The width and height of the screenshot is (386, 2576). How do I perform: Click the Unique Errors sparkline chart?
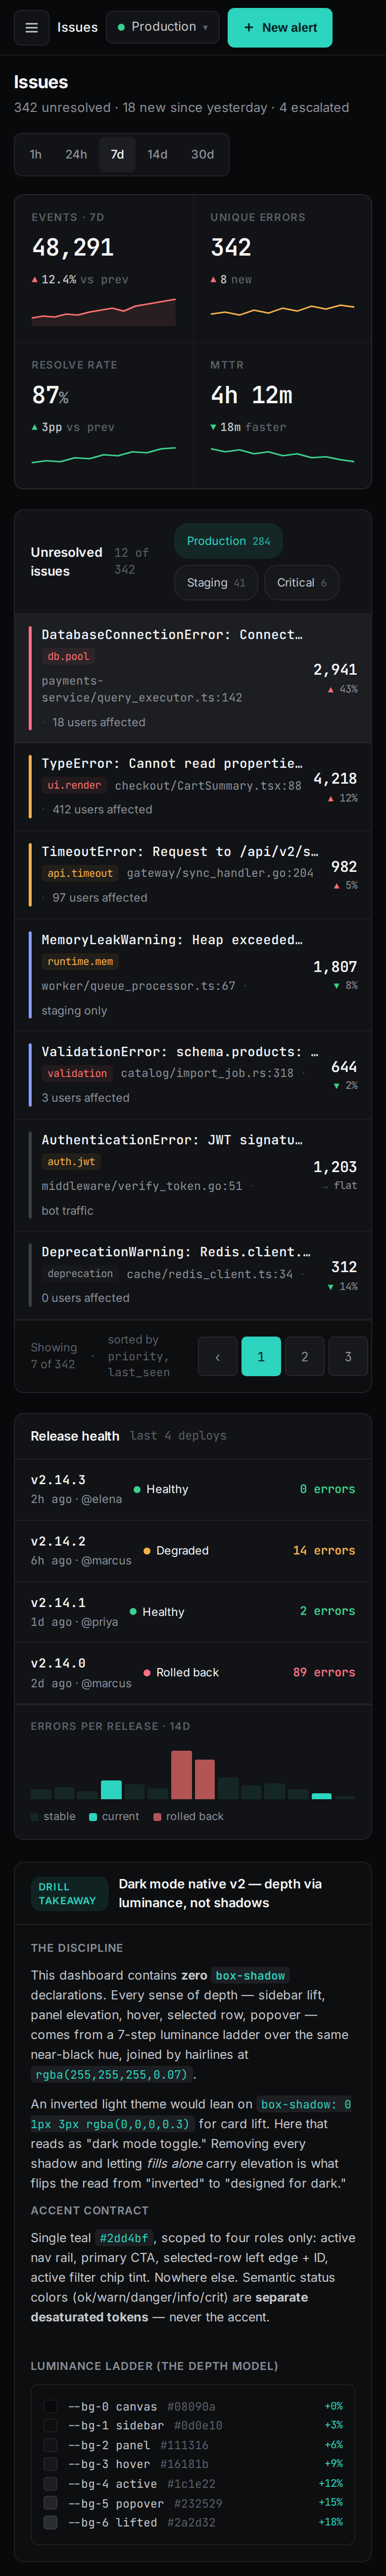tap(282, 311)
